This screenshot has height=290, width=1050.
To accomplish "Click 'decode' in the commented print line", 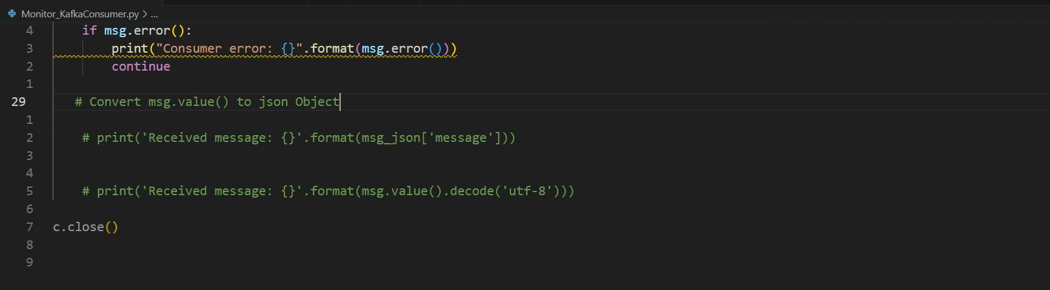I will tap(471, 191).
